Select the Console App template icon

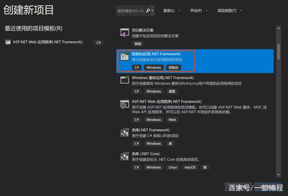[125, 56]
